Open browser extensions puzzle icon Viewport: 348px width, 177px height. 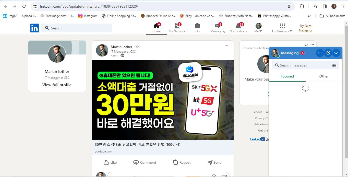[302, 6]
